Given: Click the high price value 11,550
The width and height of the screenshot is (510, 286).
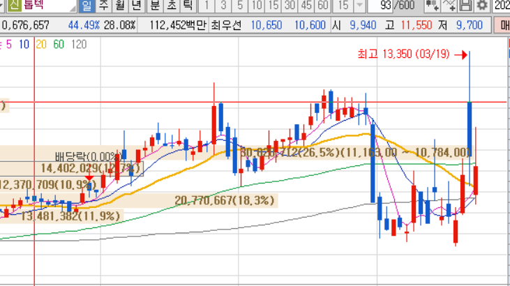Looking at the screenshot, I should [x=417, y=25].
